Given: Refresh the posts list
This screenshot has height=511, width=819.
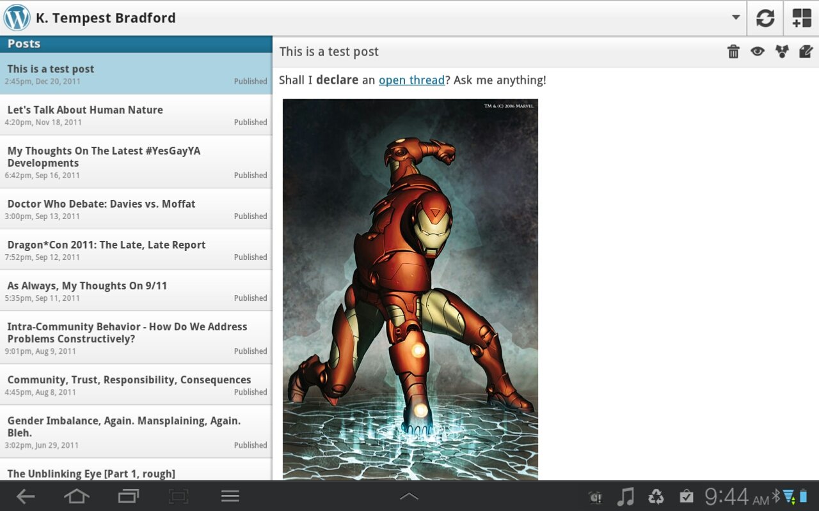Looking at the screenshot, I should tap(765, 18).
